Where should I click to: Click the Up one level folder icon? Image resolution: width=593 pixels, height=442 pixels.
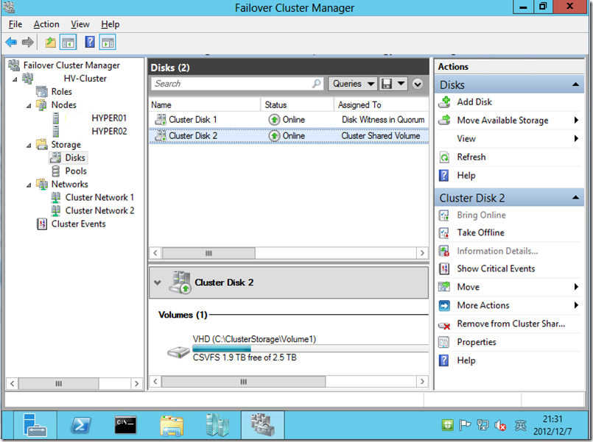[x=50, y=42]
